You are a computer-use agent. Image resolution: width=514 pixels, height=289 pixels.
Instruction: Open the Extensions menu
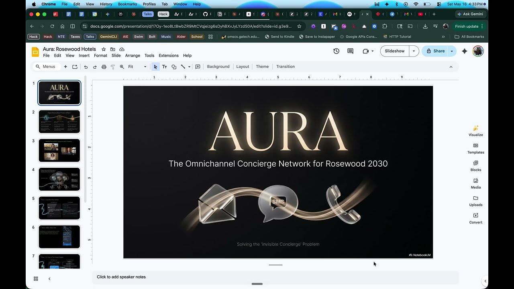[169, 55]
